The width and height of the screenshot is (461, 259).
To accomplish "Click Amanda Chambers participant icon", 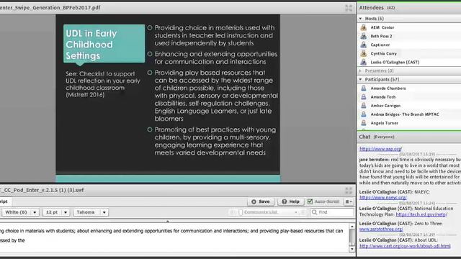I will (363, 88).
